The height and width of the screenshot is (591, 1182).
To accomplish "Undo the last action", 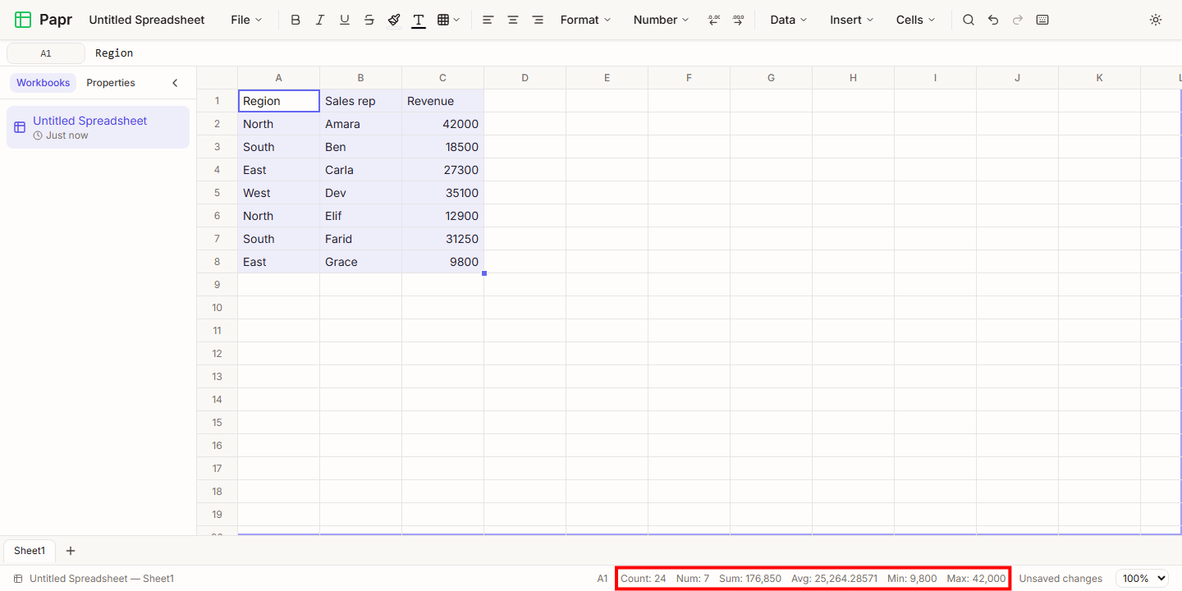I will pyautogui.click(x=993, y=20).
